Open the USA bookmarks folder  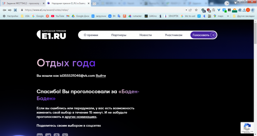coord(25,16)
